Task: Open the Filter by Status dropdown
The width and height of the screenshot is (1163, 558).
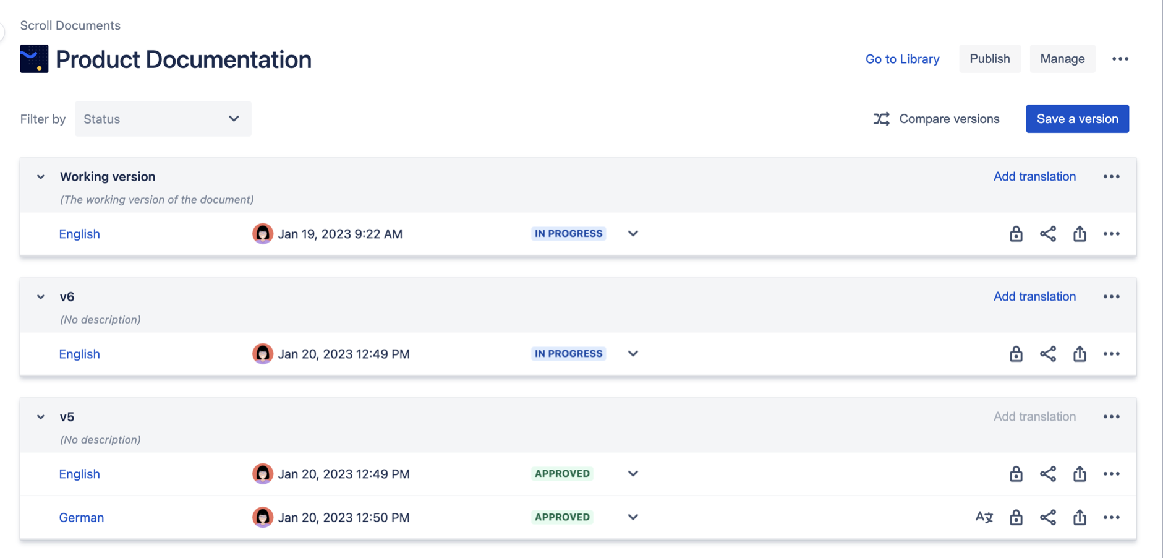Action: pos(163,119)
